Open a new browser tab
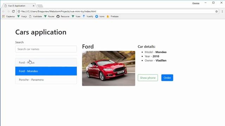 coord(40,6)
